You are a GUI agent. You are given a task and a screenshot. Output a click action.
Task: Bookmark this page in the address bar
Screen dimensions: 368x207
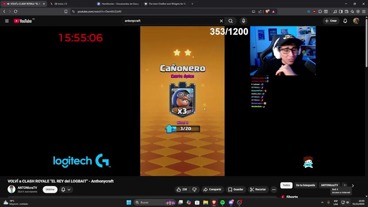tap(66, 11)
